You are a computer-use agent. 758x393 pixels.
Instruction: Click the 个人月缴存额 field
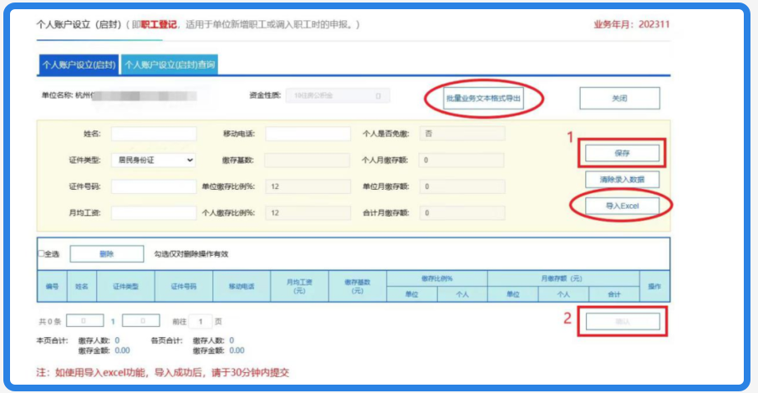461,160
